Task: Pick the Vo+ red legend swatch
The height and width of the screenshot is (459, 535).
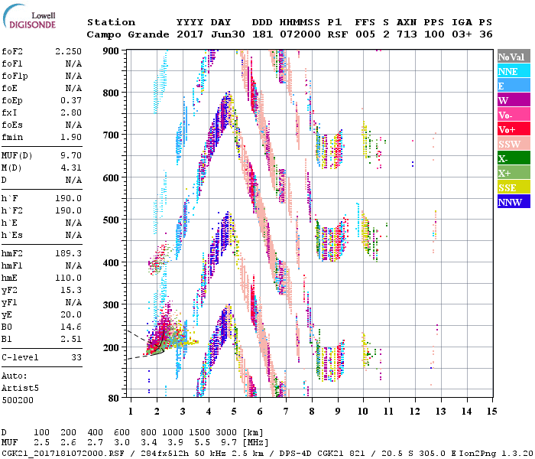Action: pyautogui.click(x=513, y=129)
